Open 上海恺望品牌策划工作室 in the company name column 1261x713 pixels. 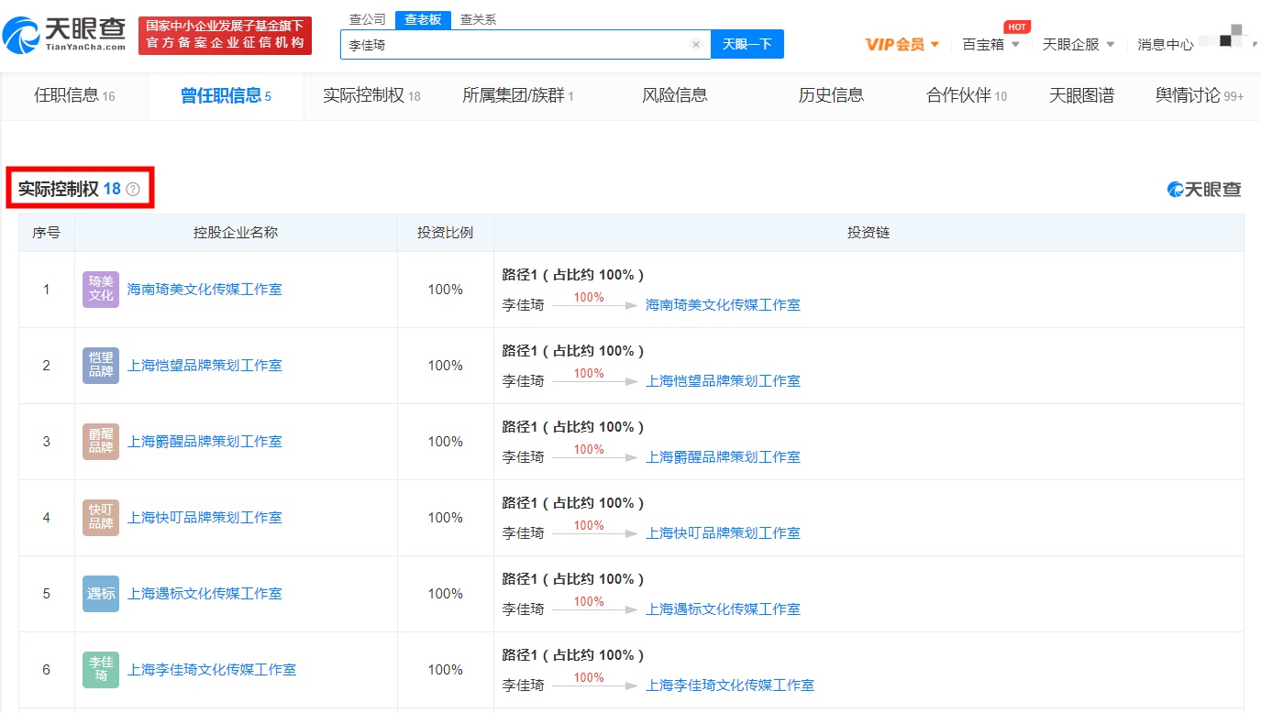click(x=205, y=366)
